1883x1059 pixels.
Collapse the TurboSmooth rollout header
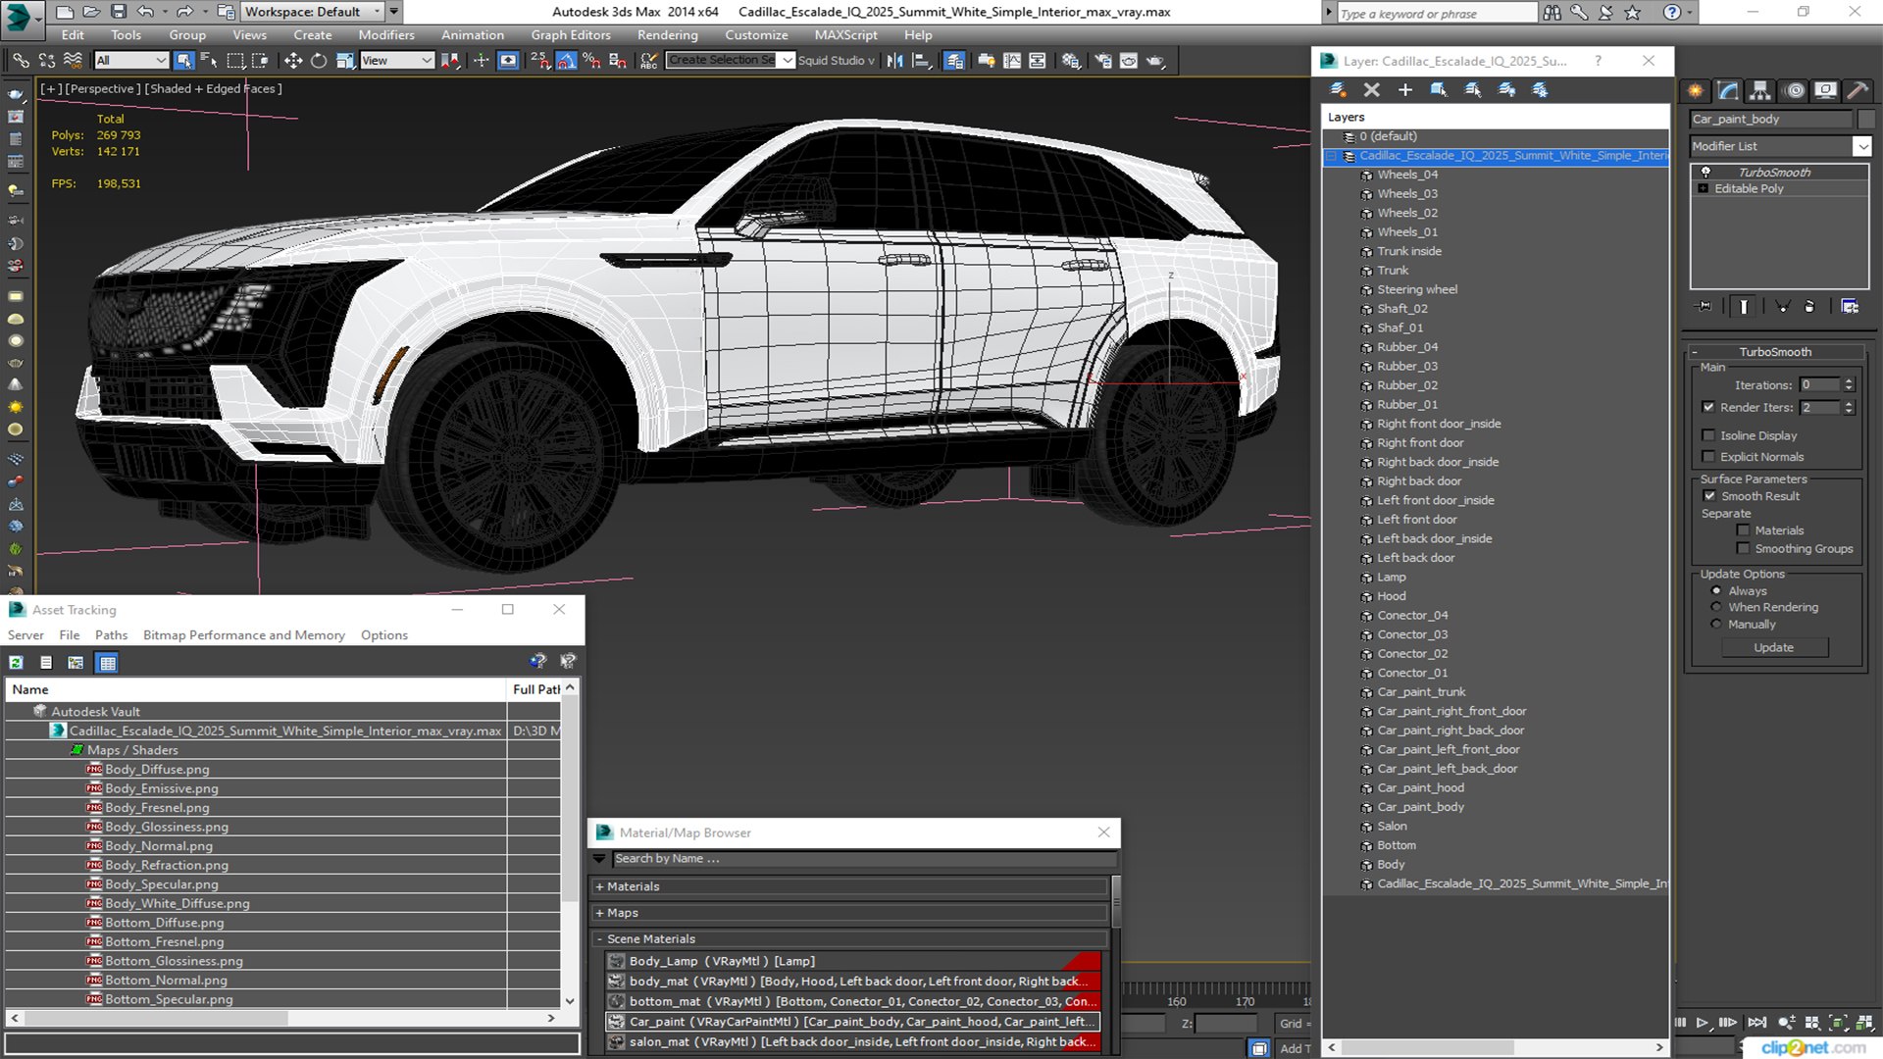[1775, 352]
